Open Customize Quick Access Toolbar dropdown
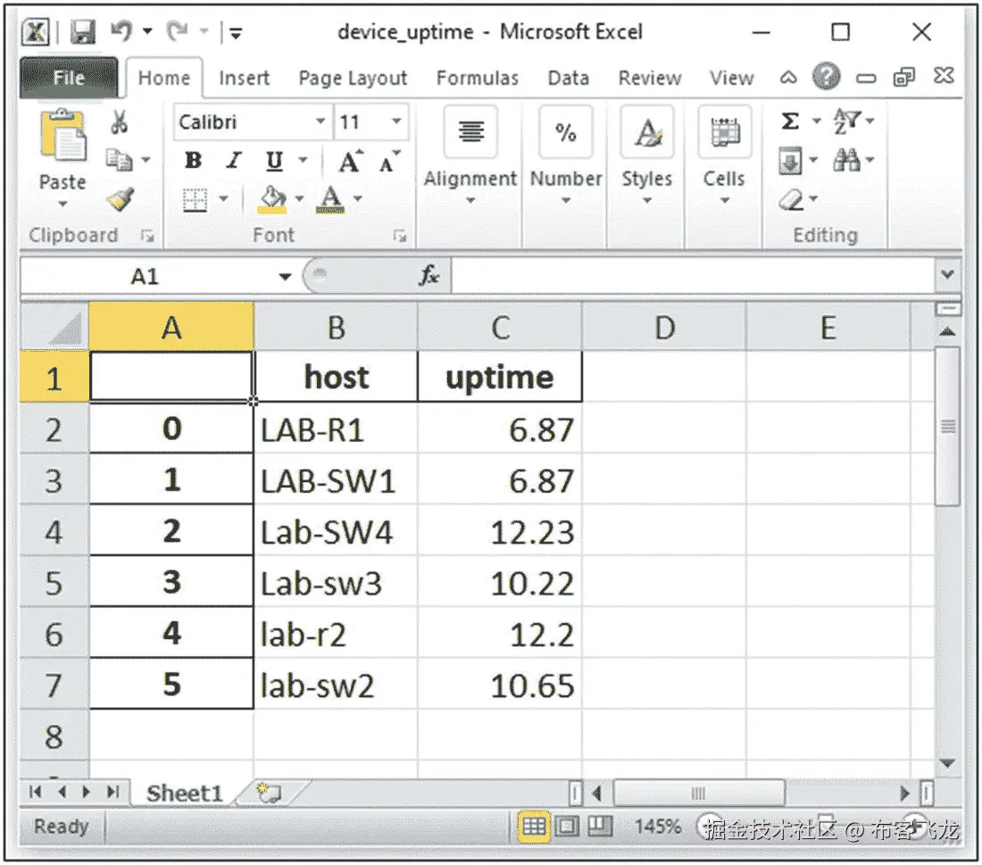Viewport: 982px width, 865px height. pos(236,32)
